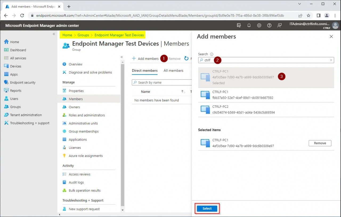Open Tenant administration icon
Viewport: 341px width, 217px height.
tap(6, 115)
